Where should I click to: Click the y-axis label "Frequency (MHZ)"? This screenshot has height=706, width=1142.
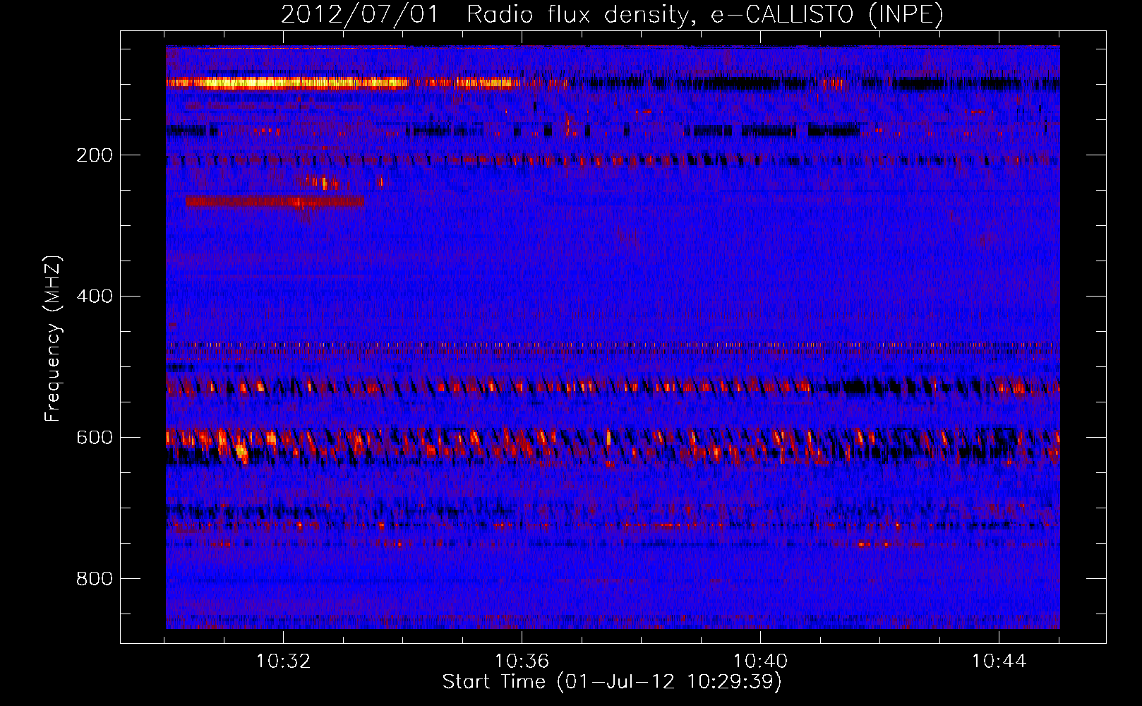53,339
